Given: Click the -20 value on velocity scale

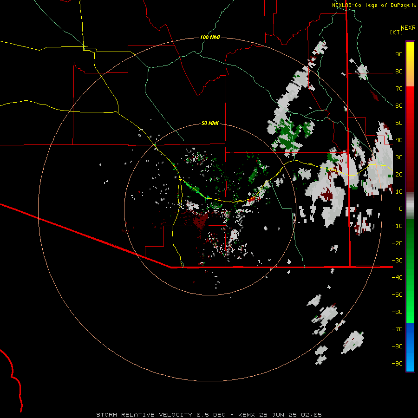Looking at the screenshot, I should click(x=397, y=243).
